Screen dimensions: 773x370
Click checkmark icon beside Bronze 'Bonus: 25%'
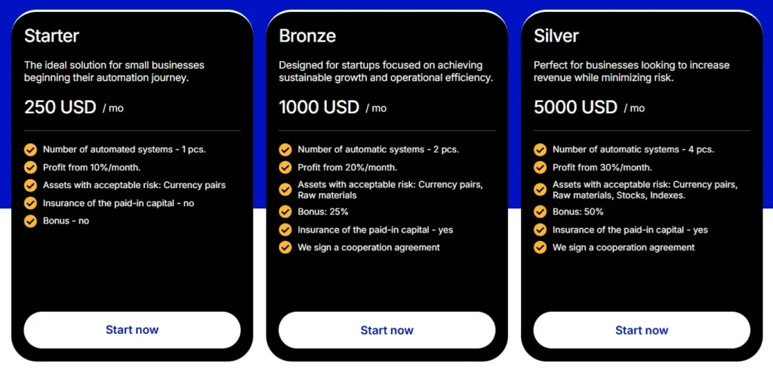click(x=285, y=211)
